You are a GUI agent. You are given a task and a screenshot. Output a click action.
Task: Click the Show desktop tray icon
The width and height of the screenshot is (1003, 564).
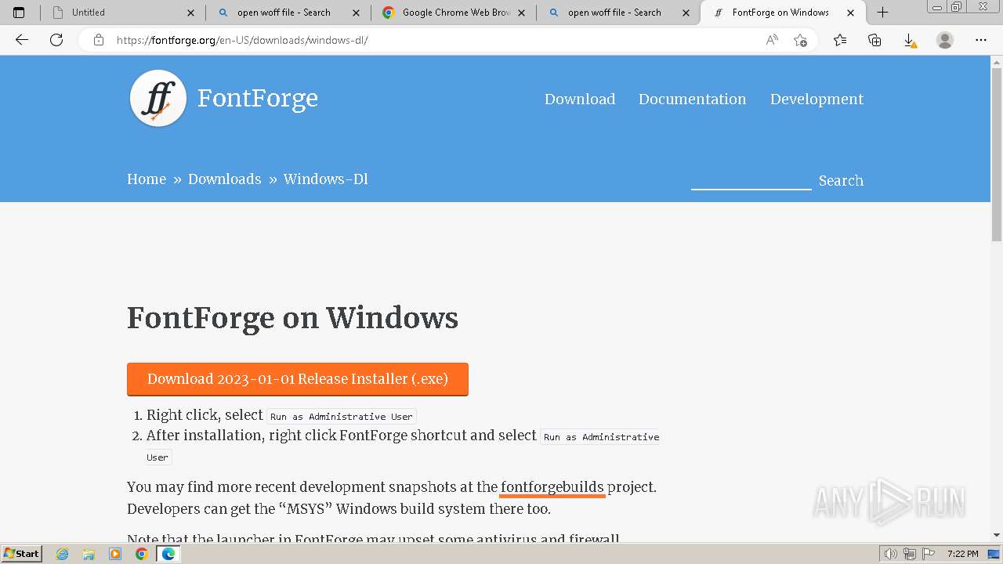point(994,554)
